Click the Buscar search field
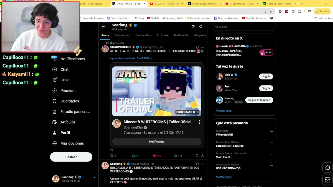333x187 pixels. 244,27
